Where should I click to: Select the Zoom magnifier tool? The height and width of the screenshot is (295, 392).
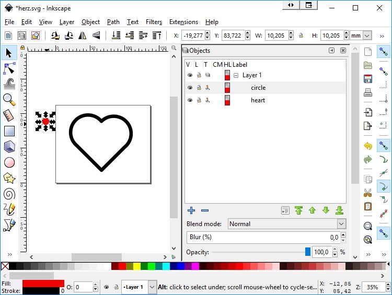pyautogui.click(x=9, y=100)
